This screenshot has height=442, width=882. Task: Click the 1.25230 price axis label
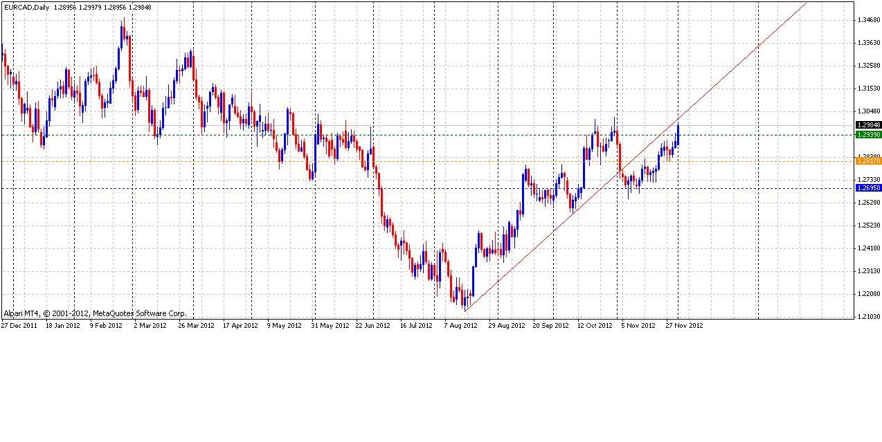coord(868,225)
